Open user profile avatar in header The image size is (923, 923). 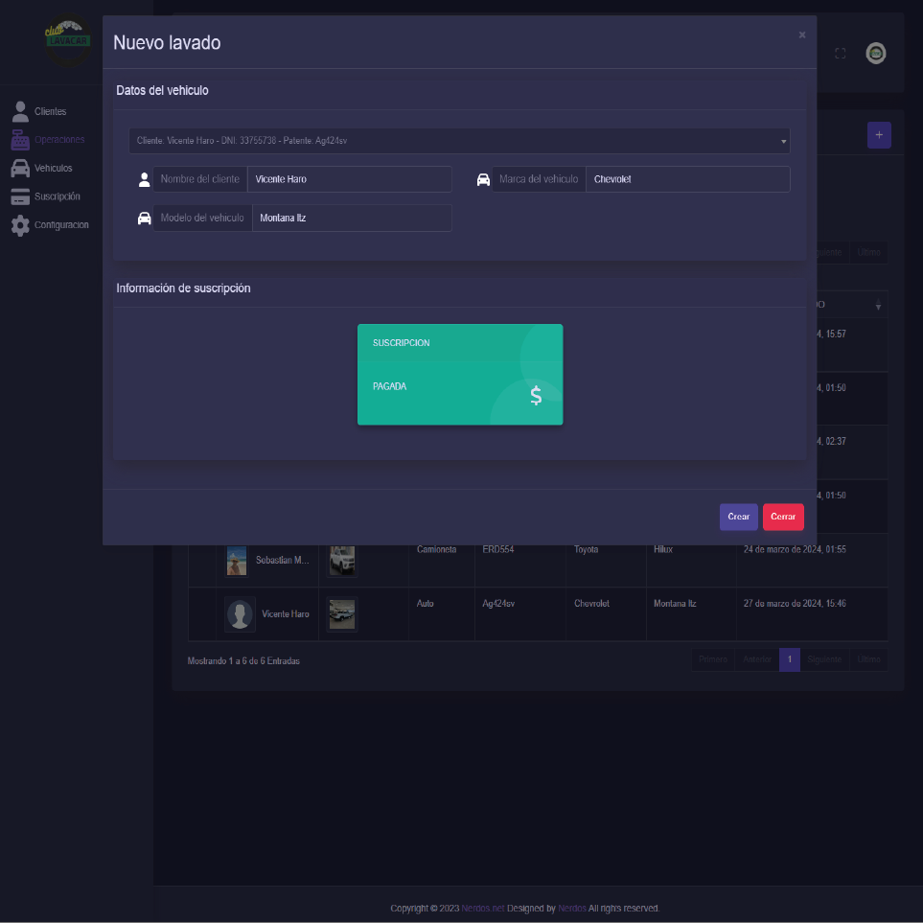[x=875, y=54]
